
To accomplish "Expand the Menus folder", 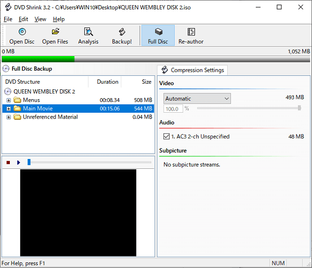I will click(9, 100).
